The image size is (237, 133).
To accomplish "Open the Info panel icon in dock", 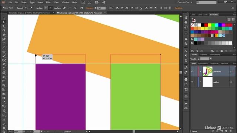I will (x=186, y=80).
